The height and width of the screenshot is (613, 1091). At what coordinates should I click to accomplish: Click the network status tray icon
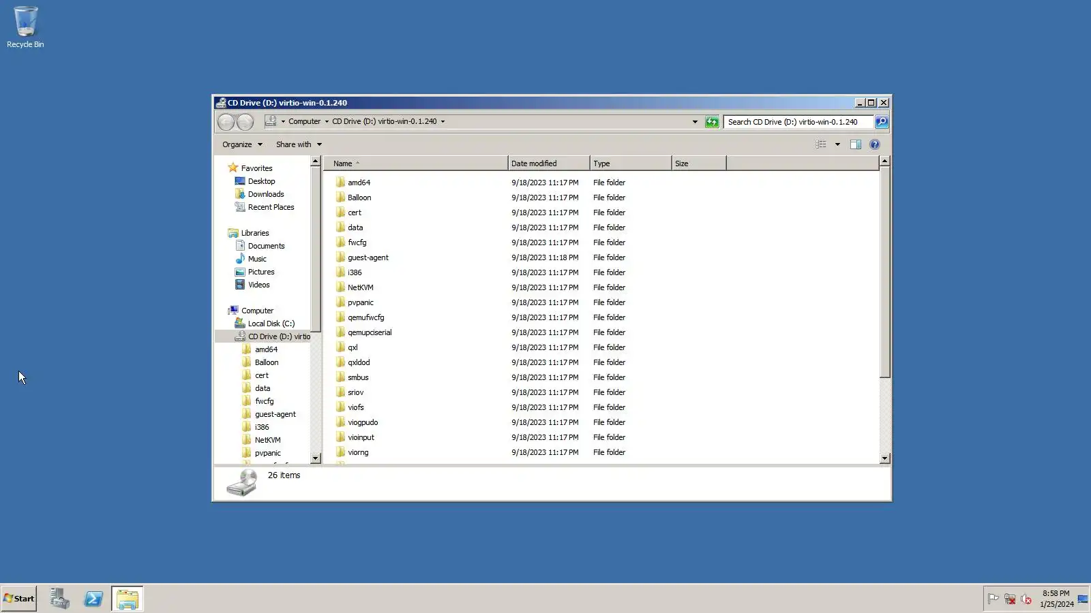coord(1010,599)
